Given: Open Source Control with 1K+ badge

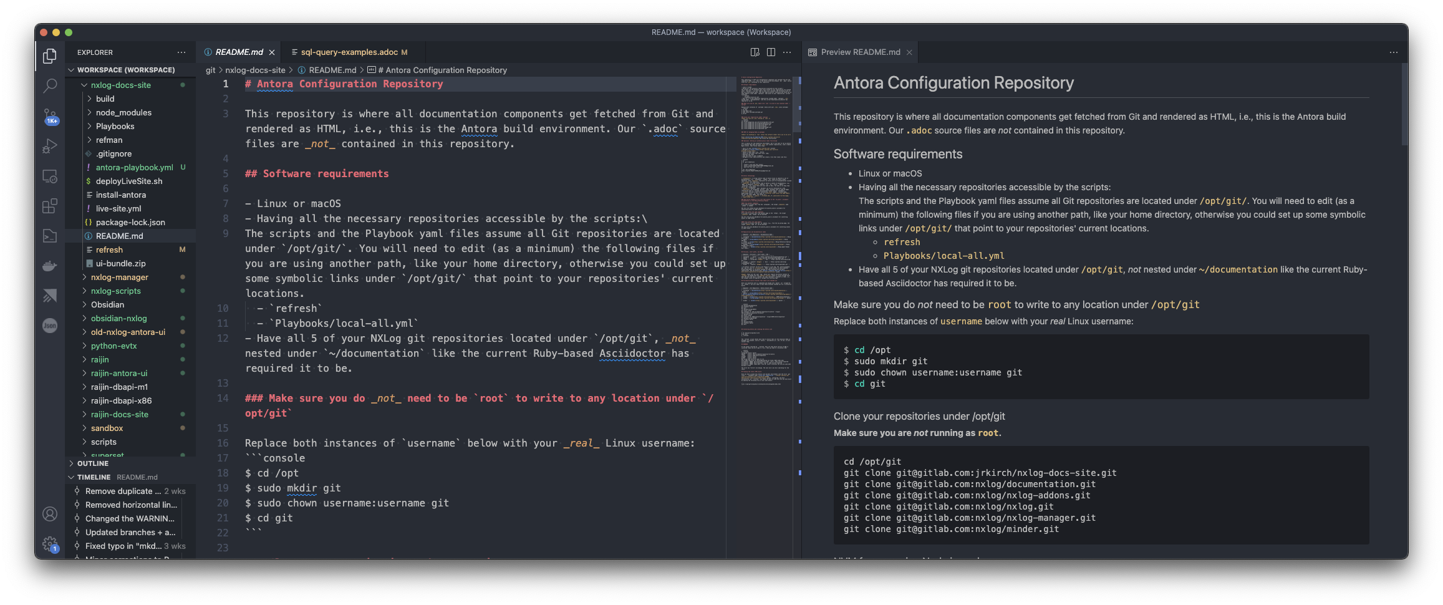Looking at the screenshot, I should pyautogui.click(x=50, y=116).
